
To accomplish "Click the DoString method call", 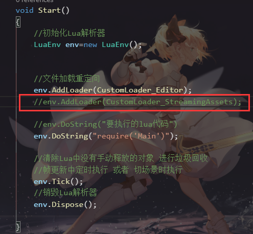I will coord(70,136).
